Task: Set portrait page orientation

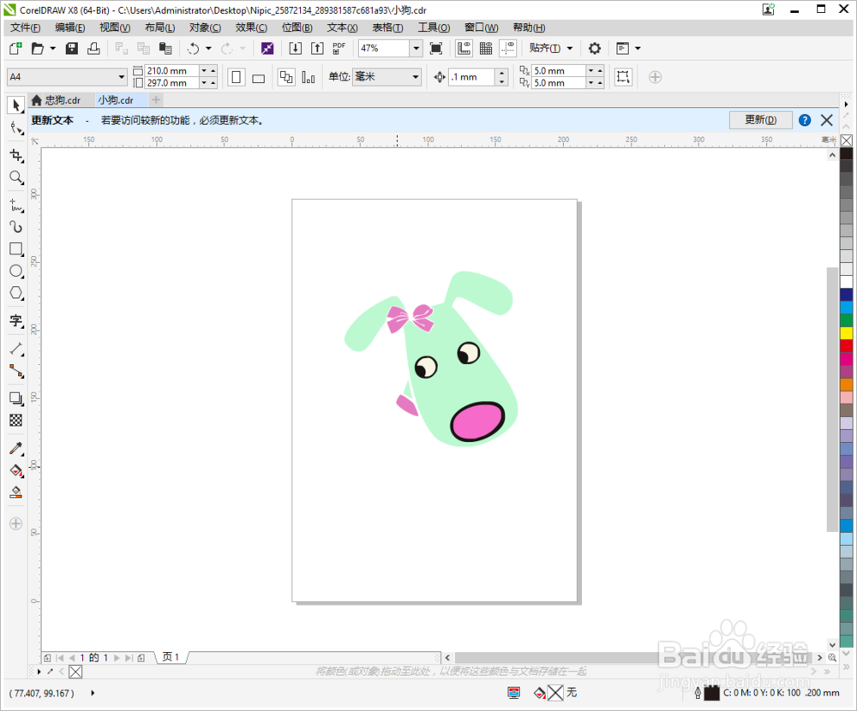Action: (237, 77)
